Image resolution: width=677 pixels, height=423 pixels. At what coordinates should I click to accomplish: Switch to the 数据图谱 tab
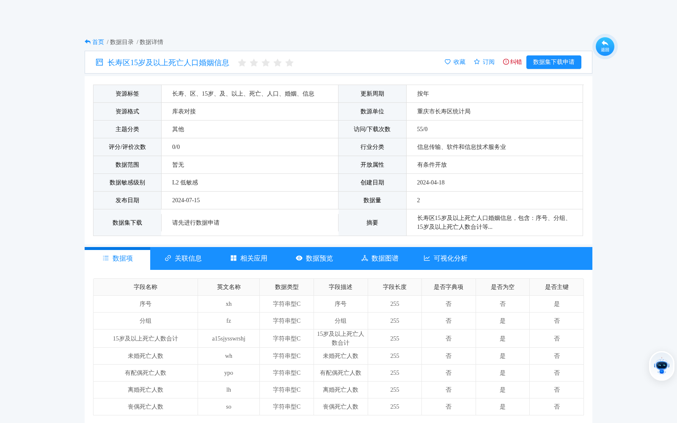click(x=380, y=258)
